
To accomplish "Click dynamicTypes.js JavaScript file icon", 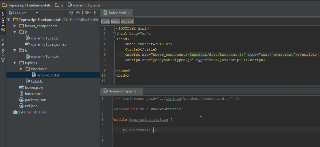I will 28,38.
